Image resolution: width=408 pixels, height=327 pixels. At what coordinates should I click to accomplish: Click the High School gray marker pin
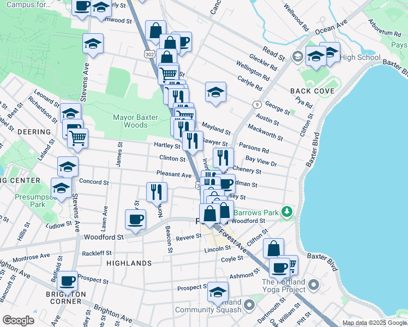(x=298, y=56)
